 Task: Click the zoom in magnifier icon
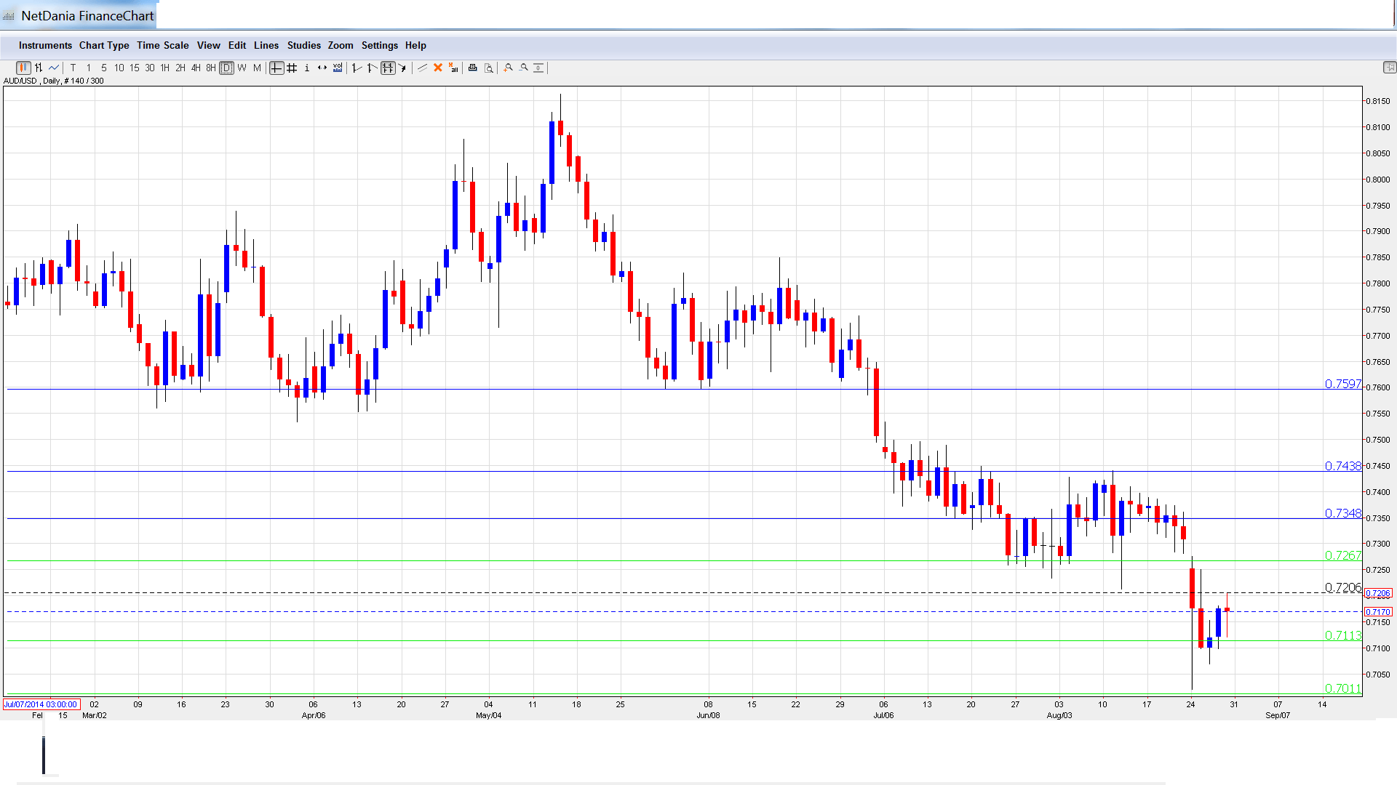coord(509,68)
